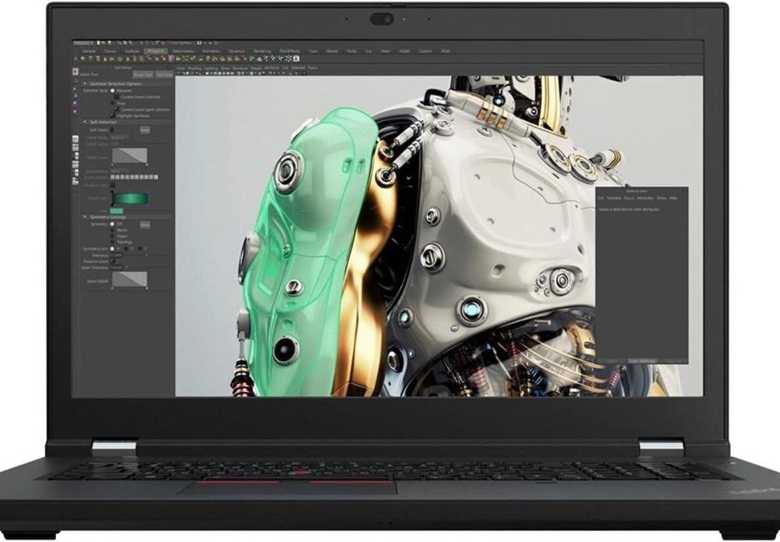The width and height of the screenshot is (780, 542).
Task: Click the single perspective view layout icon
Action: tap(76, 139)
